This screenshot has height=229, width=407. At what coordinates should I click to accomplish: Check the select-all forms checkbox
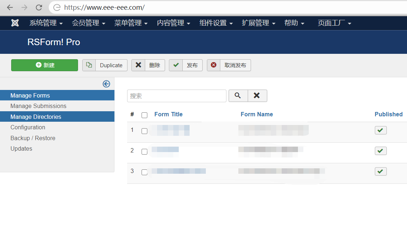(x=144, y=115)
